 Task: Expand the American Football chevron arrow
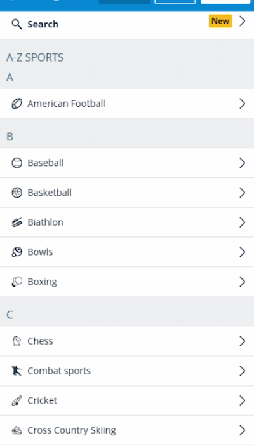pos(242,104)
